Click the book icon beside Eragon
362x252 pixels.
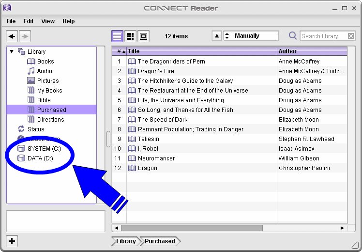[x=132, y=168]
